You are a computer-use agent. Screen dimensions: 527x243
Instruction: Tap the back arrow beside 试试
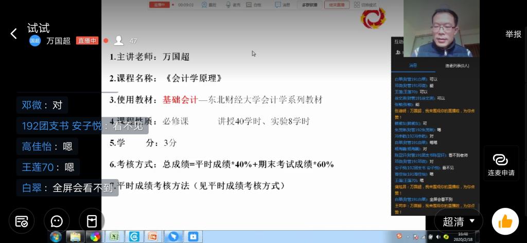click(x=14, y=34)
